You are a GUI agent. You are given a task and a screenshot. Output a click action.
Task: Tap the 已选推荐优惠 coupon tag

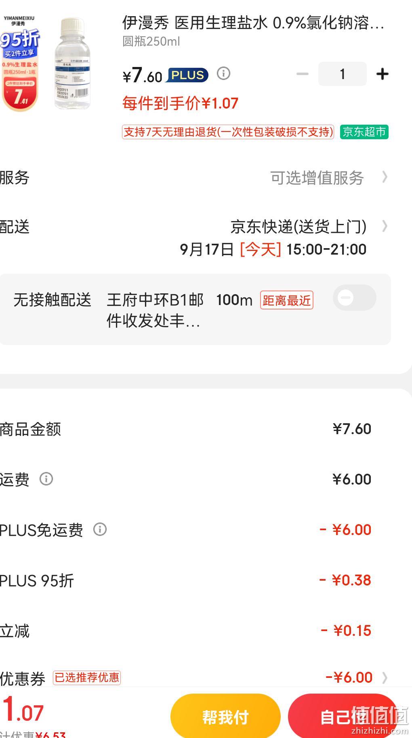[x=87, y=677]
